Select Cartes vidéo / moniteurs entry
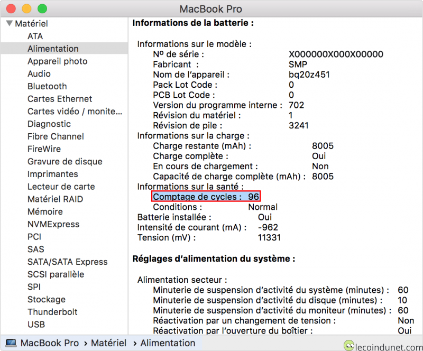This screenshot has height=351, width=423. click(75, 111)
